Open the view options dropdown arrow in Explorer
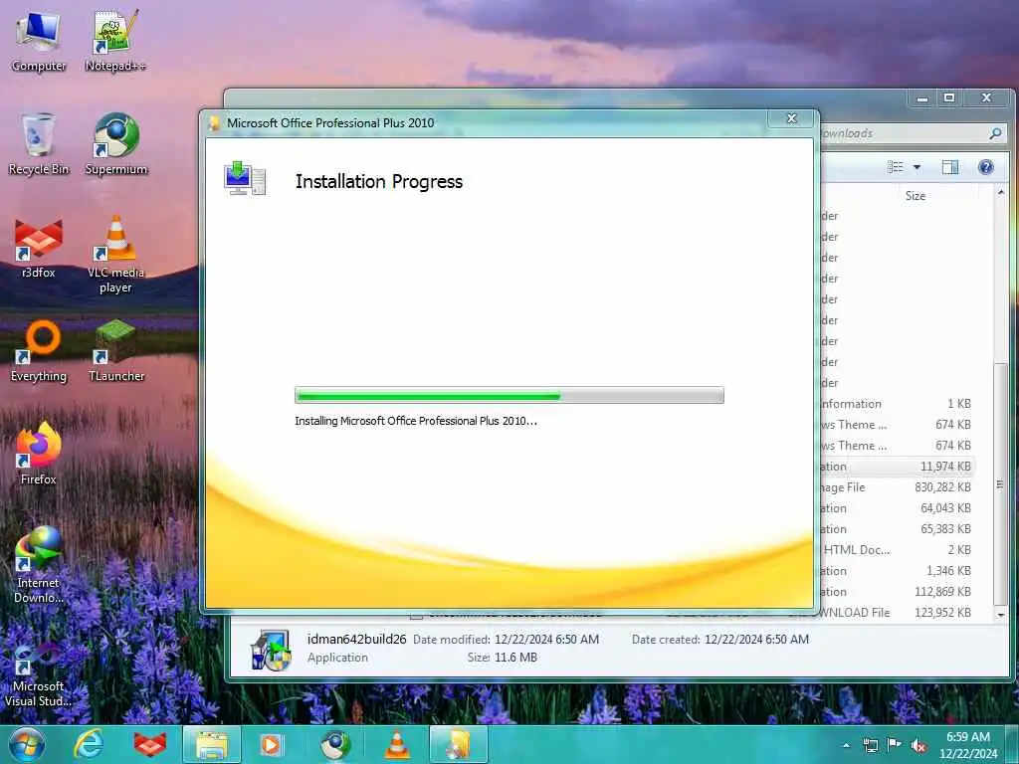The width and height of the screenshot is (1019, 764). click(917, 167)
